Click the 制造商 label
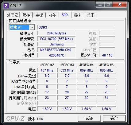This screenshot has height=125, width=131. pos(29,45)
